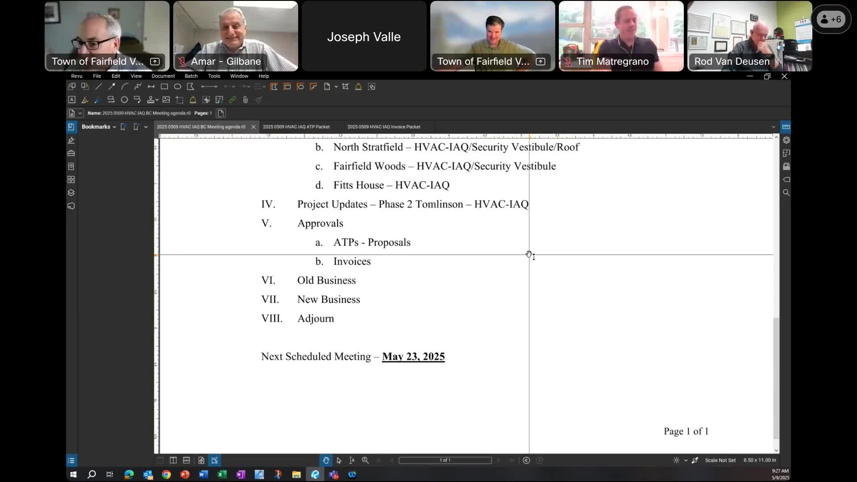The height and width of the screenshot is (482, 857).
Task: Toggle split vertical page view
Action: coord(173,460)
